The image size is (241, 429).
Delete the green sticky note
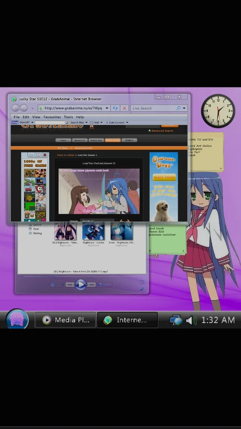click(x=150, y=251)
